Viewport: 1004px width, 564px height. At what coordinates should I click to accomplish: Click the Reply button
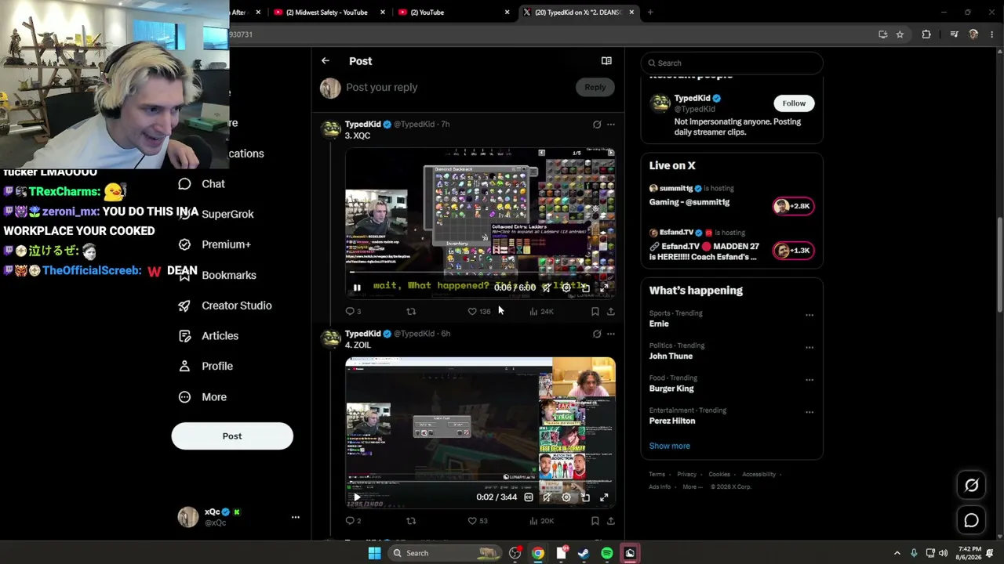[595, 87]
